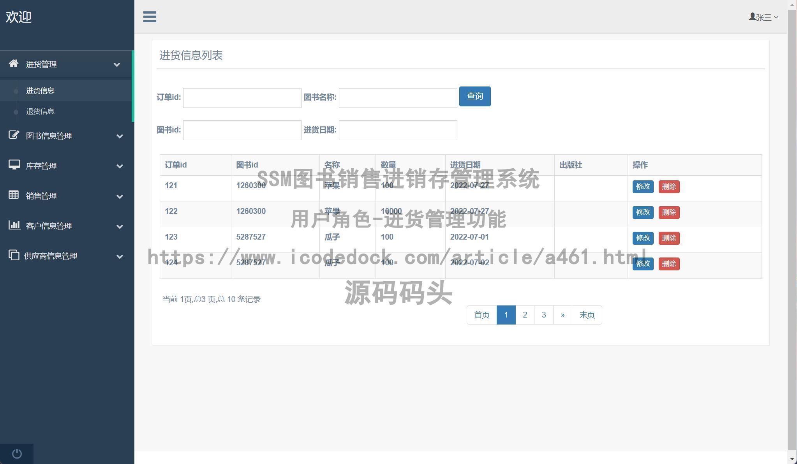
Task: Select the copy icon for 供应商信息管理
Action: [x=14, y=256]
